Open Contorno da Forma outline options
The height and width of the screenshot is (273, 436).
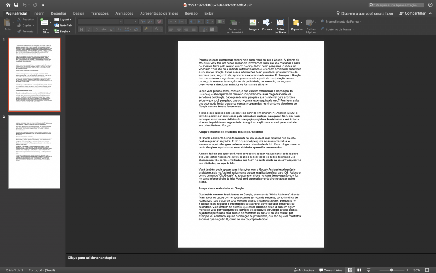(337, 29)
